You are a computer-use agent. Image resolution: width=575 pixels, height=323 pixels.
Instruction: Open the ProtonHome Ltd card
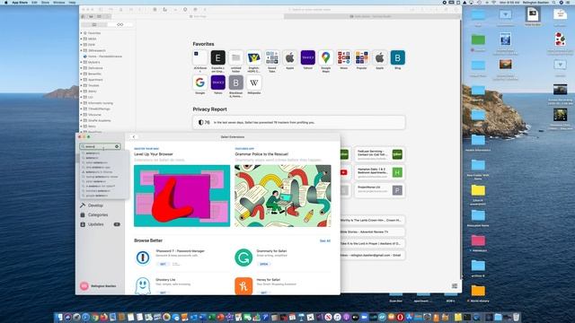(x=380, y=190)
